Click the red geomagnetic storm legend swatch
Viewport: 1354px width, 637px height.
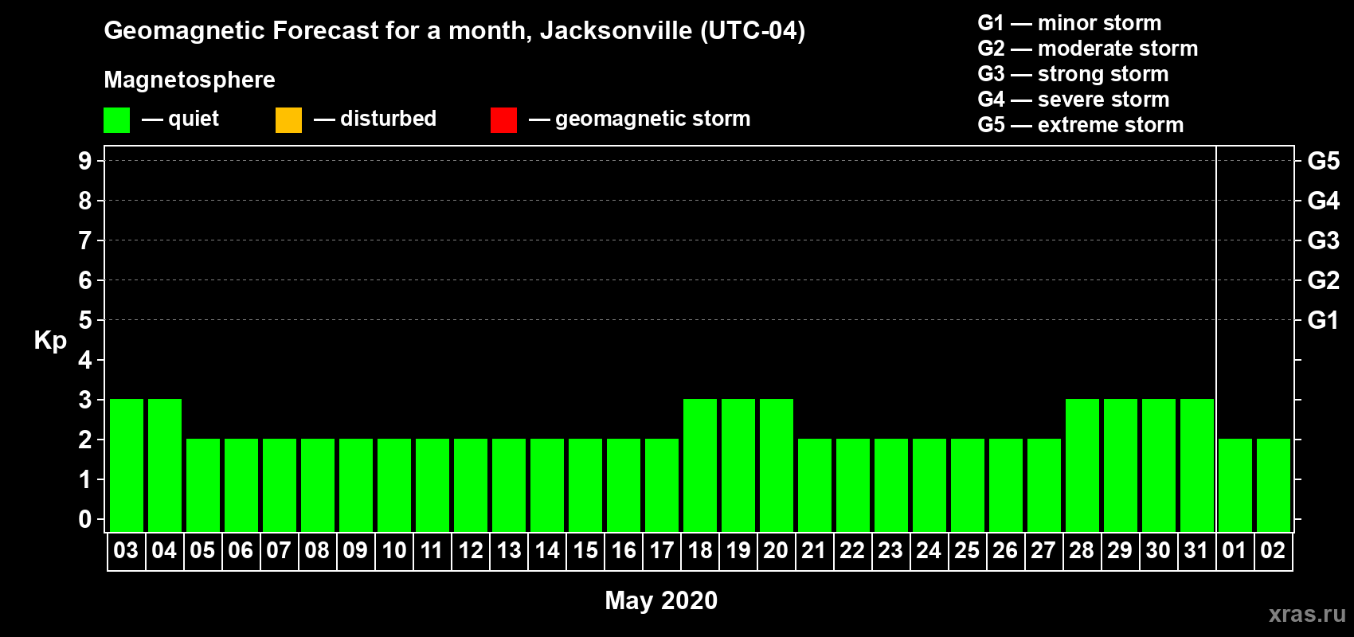[503, 120]
